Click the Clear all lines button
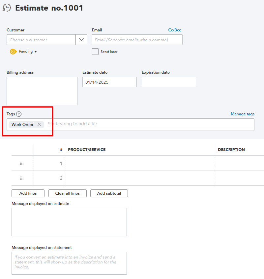Screen dimensions: 264x279 (x=67, y=193)
